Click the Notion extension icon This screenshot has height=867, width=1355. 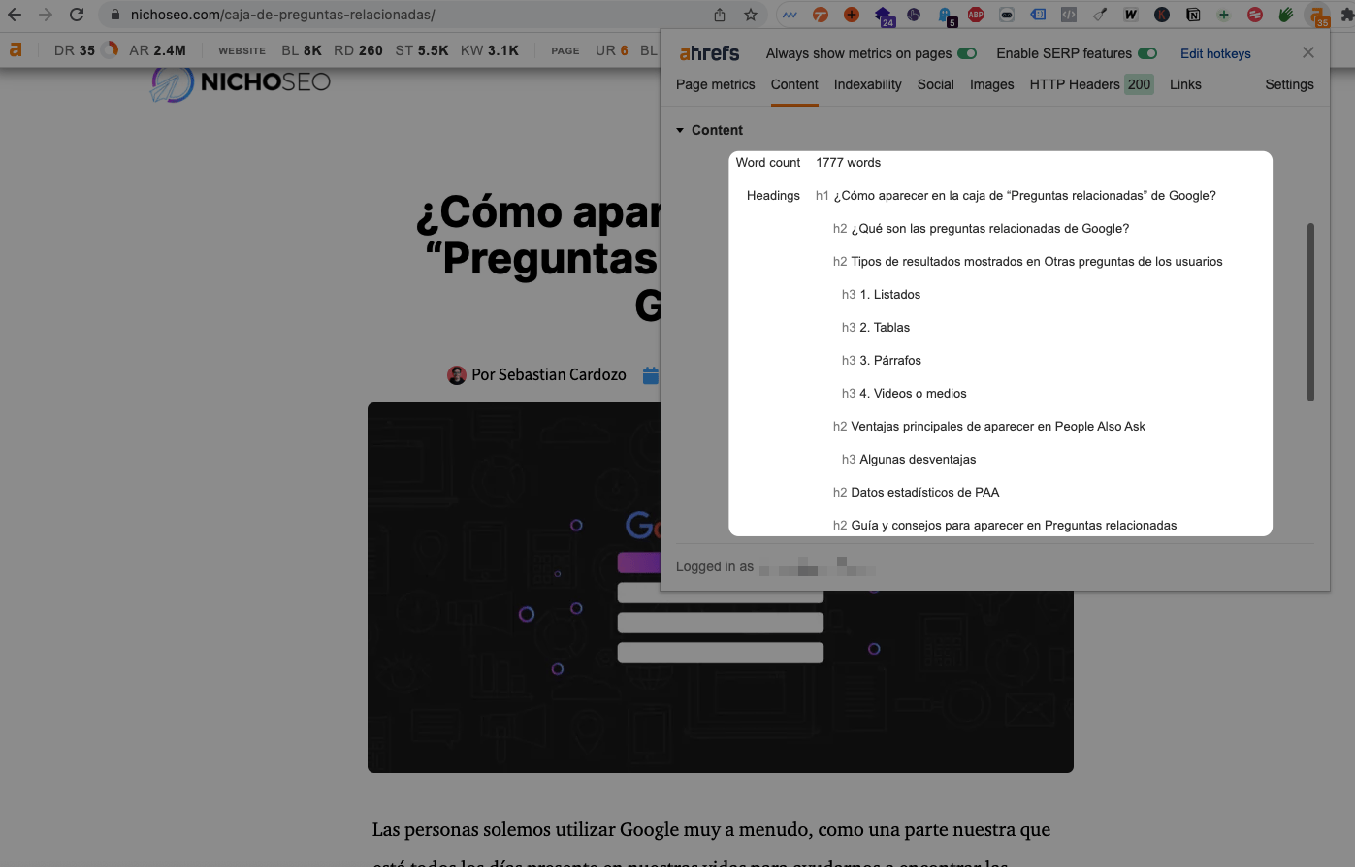tap(1193, 15)
